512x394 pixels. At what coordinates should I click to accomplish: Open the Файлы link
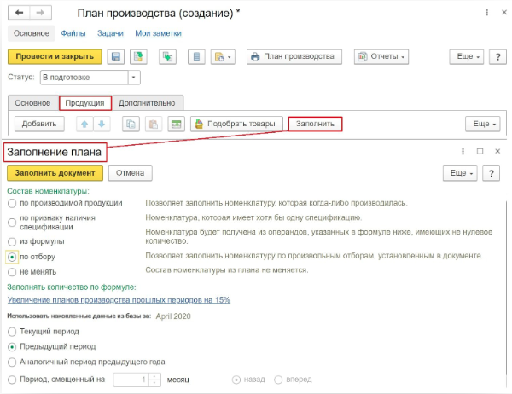(x=73, y=33)
